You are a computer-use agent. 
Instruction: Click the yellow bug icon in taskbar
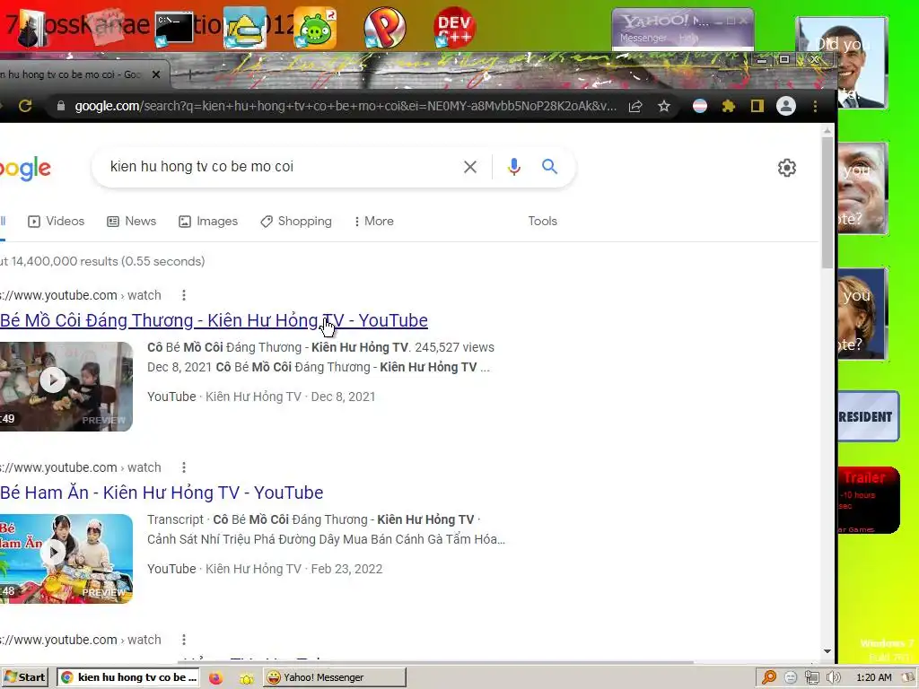[x=247, y=678]
